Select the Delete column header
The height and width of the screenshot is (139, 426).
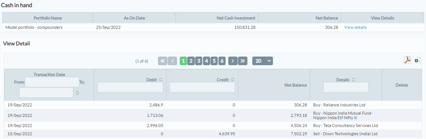tap(402, 85)
